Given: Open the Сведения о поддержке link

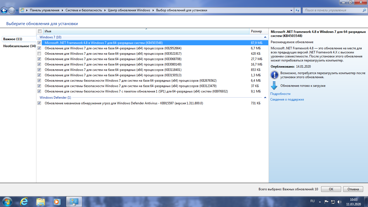Looking at the screenshot, I should 287,99.
